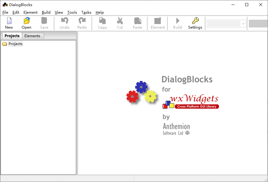This screenshot has width=268, height=182.
Task: Open Settings via the wrench icon
Action: [x=195, y=21]
